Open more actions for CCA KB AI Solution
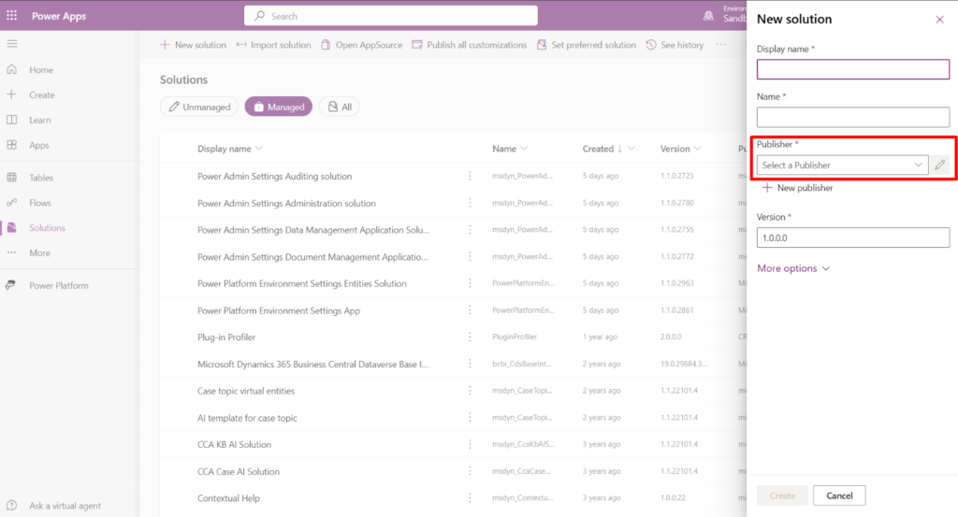 click(x=470, y=444)
